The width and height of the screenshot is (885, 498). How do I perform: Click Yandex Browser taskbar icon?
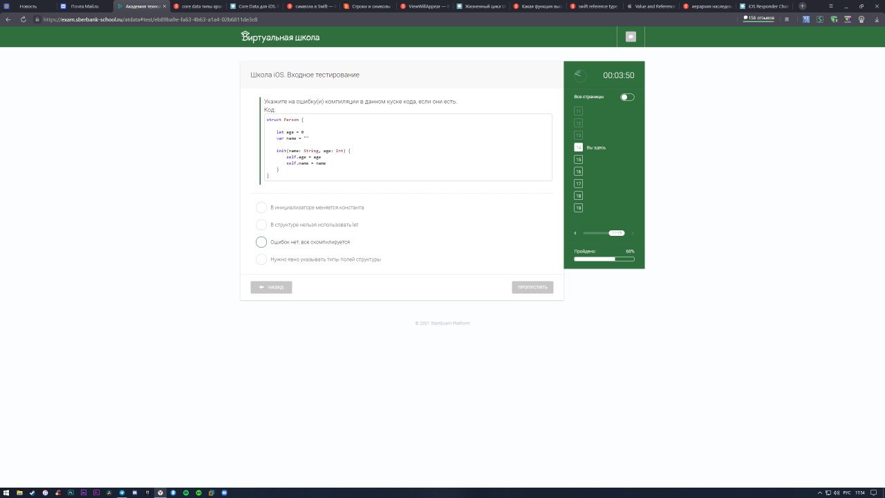pyautogui.click(x=160, y=492)
